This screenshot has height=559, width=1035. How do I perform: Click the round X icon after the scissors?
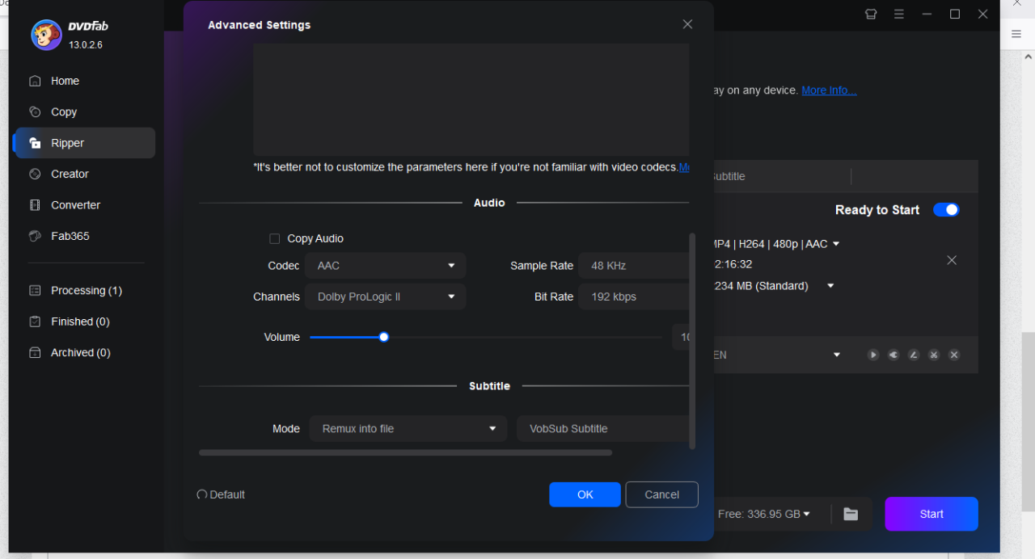954,355
